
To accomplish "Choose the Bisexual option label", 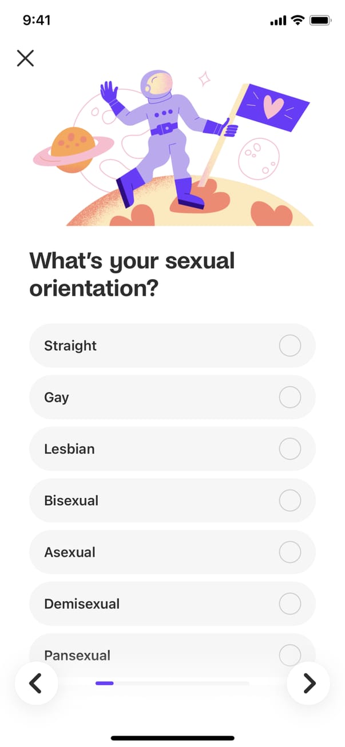I will pyautogui.click(x=72, y=500).
